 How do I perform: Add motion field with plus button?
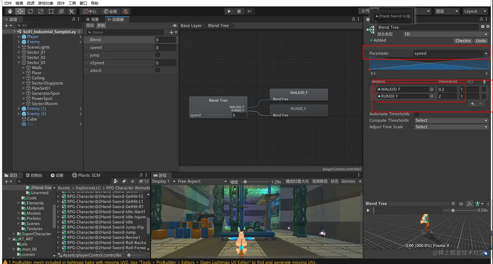(x=472, y=104)
